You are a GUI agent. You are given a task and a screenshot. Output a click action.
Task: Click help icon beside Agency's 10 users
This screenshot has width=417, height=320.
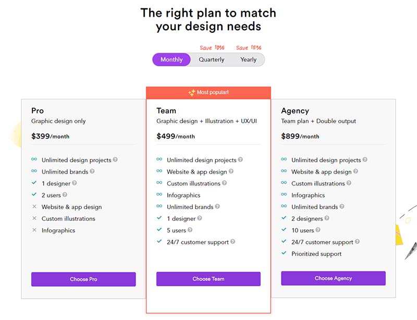tap(318, 230)
